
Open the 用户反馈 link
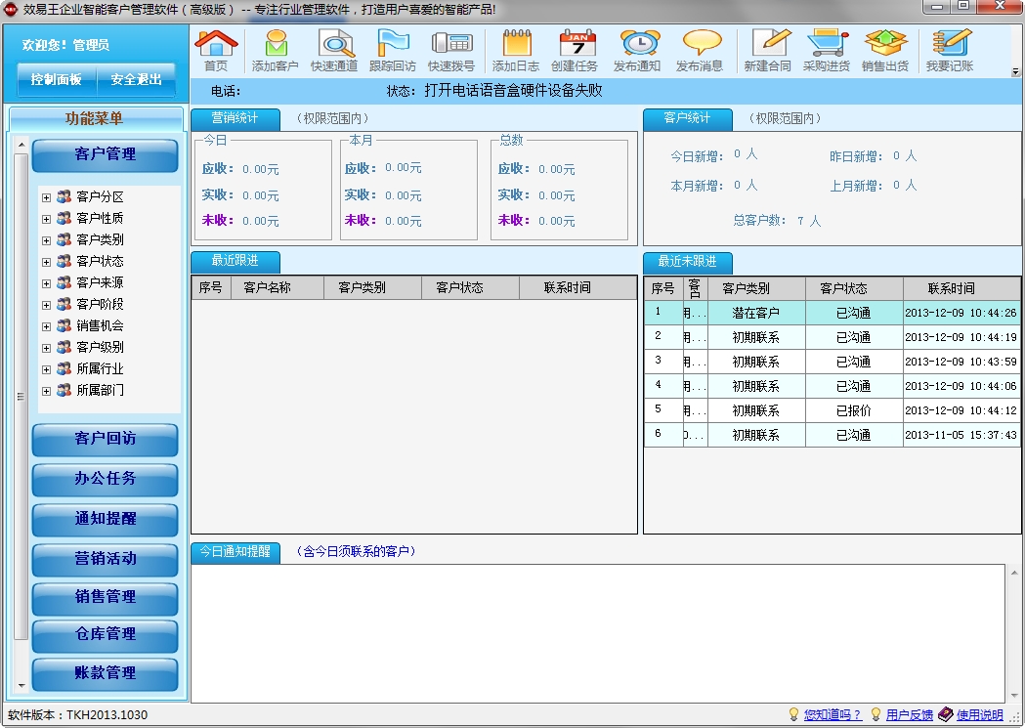[x=909, y=715]
